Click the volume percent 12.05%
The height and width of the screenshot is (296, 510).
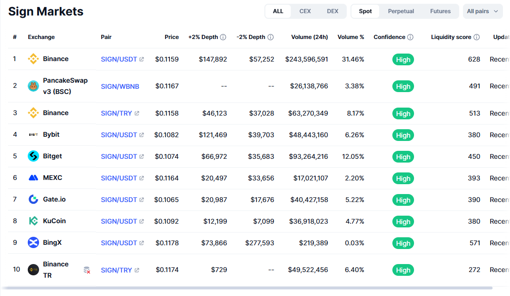[353, 156]
